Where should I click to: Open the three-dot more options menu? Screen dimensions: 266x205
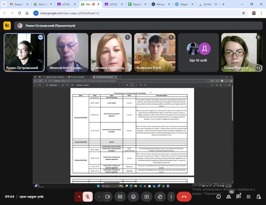coord(171,196)
